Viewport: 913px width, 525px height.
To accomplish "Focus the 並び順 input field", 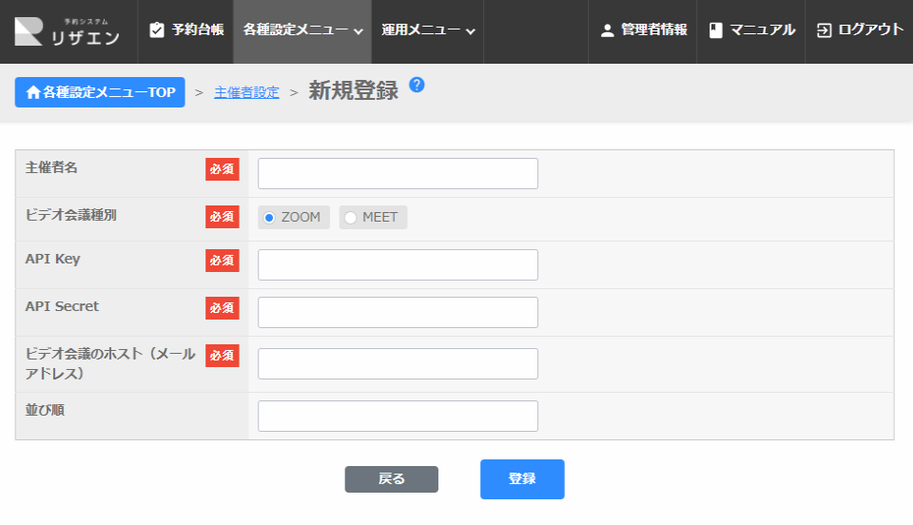I will [x=398, y=417].
